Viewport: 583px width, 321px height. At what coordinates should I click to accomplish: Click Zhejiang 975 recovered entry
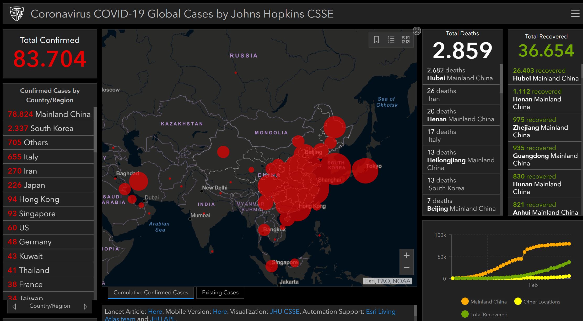[545, 127]
